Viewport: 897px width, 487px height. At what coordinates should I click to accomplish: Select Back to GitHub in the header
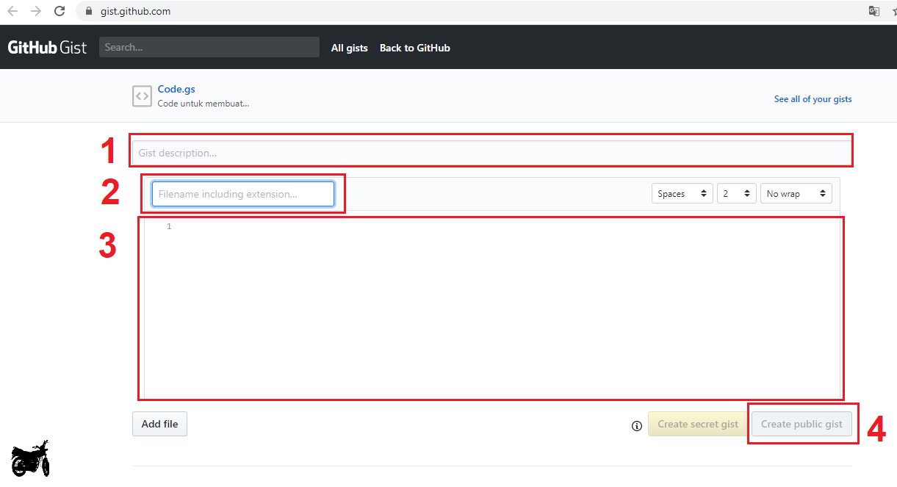click(414, 48)
